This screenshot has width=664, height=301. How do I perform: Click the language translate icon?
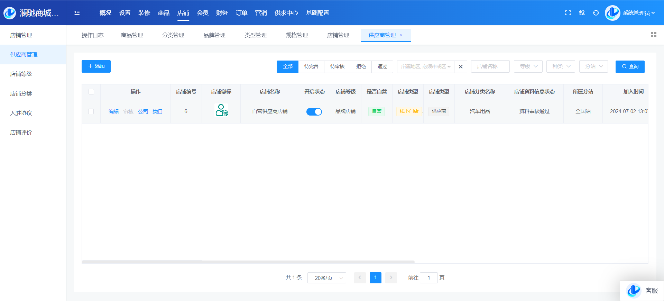[x=582, y=13]
